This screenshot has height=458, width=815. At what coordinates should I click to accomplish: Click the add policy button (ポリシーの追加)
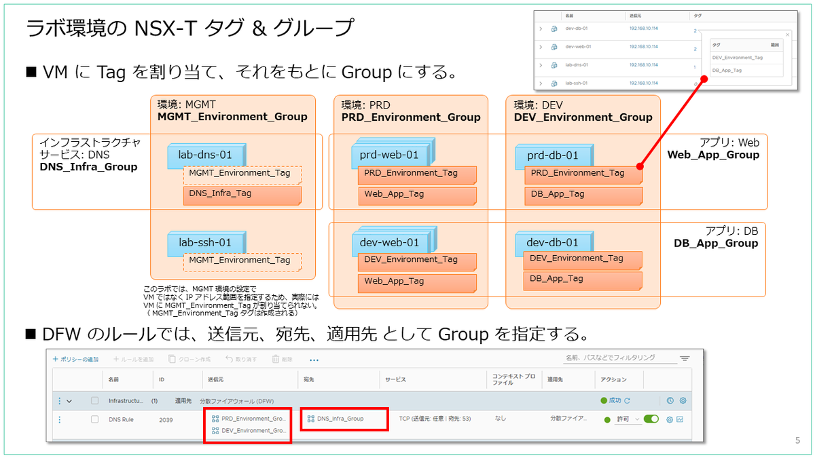75,359
